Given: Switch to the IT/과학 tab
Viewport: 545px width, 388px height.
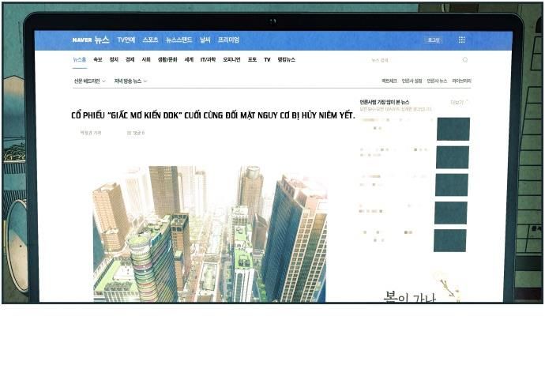Looking at the screenshot, I should pos(208,60).
